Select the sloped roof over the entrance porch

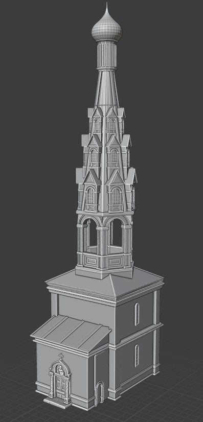pos(71,334)
